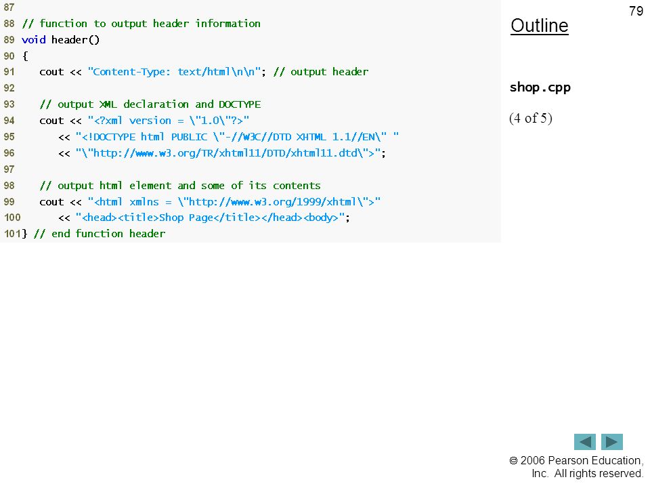The height and width of the screenshot is (488, 650).
Task: Advance to the next slide with the forward arrow
Action: 612,441
